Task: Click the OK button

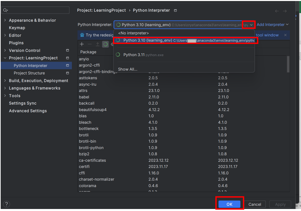Action: (229, 204)
